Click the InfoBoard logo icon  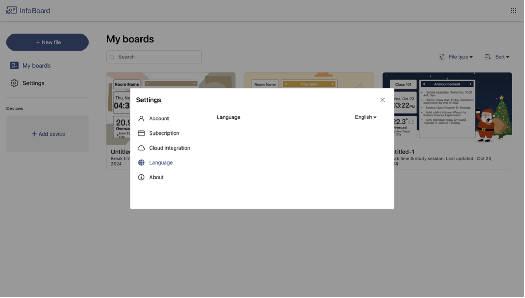[x=11, y=11]
